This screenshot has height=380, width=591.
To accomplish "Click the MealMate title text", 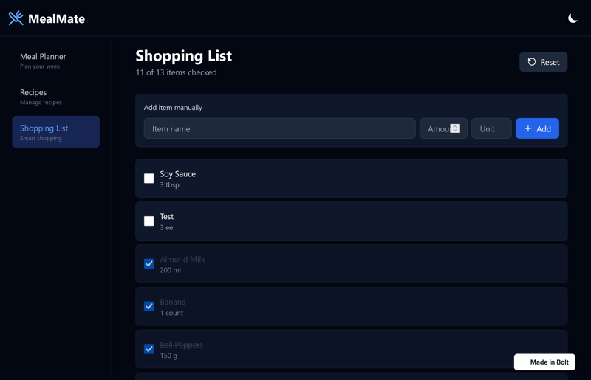I will tap(57, 18).
